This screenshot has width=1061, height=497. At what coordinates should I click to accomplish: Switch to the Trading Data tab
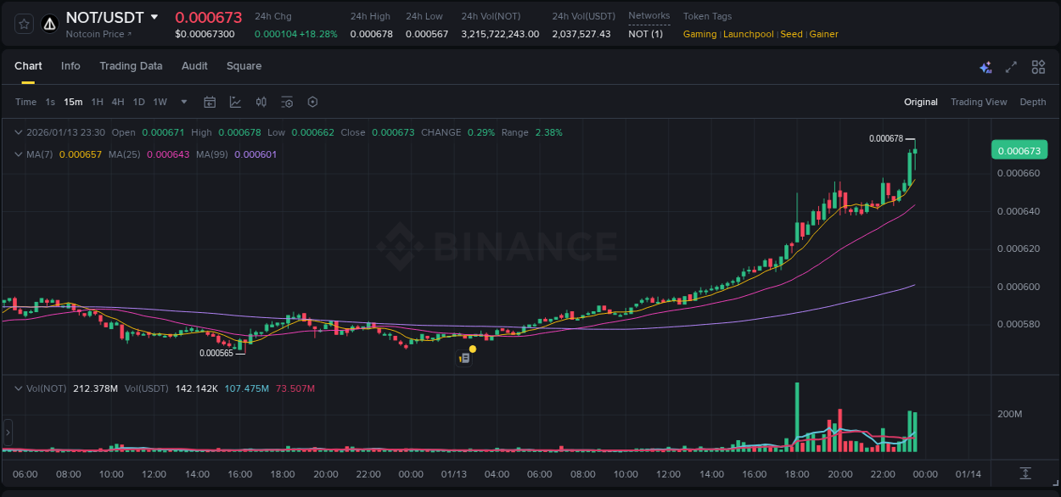coord(131,65)
